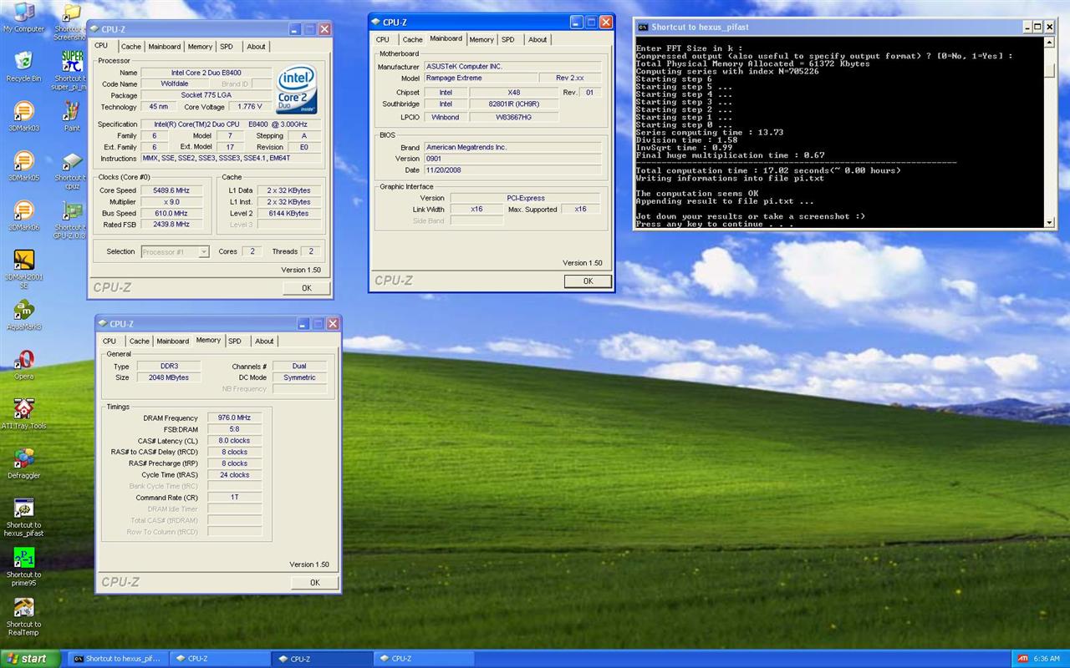The height and width of the screenshot is (668, 1070).
Task: Click the Core Voltage 1.776 V value
Action: [x=250, y=107]
